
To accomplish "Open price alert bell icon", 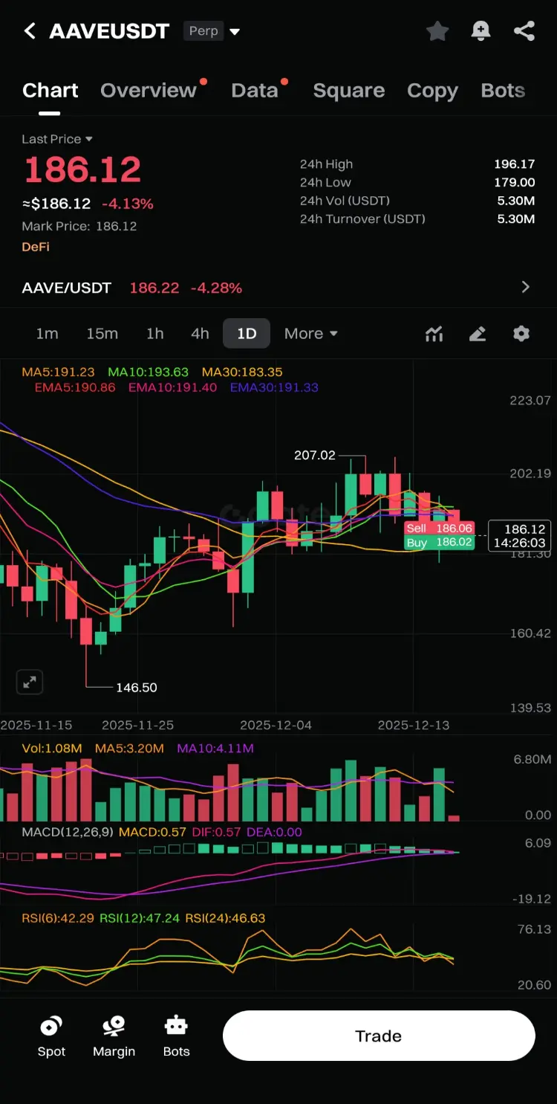I will 481,30.
